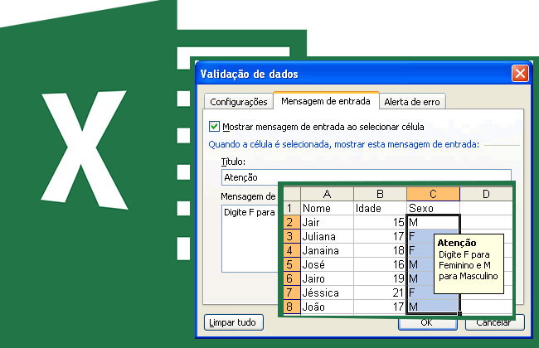Click the empty cell D1

(486, 208)
